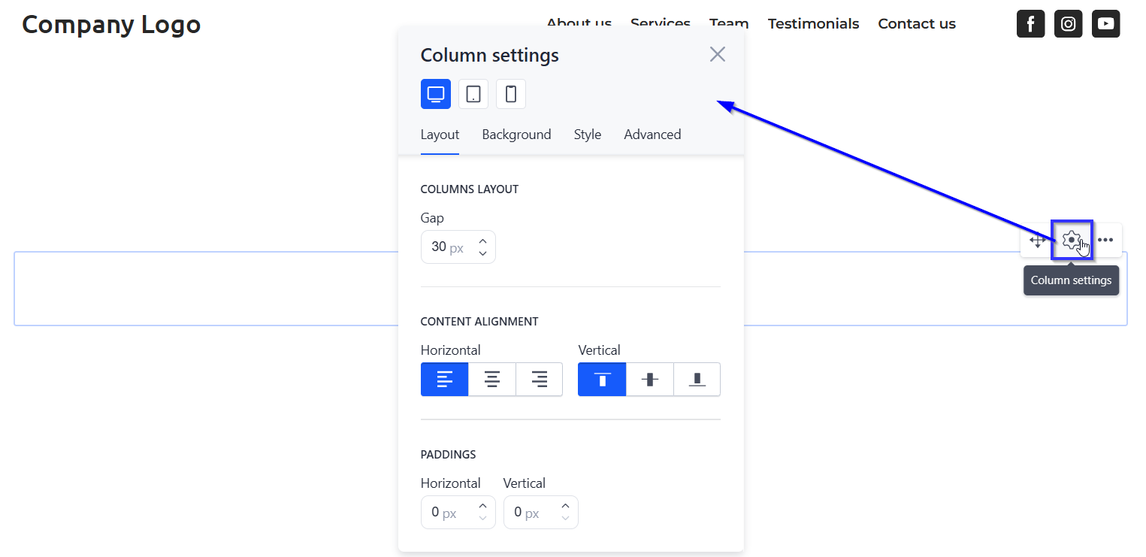Decrease the Gap value

pyautogui.click(x=482, y=253)
